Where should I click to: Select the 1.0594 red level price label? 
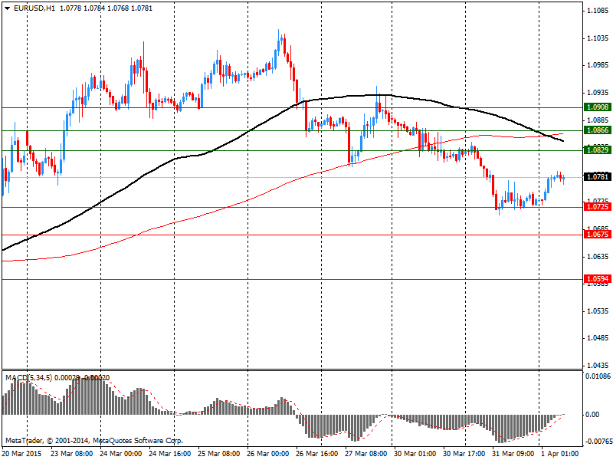click(598, 279)
